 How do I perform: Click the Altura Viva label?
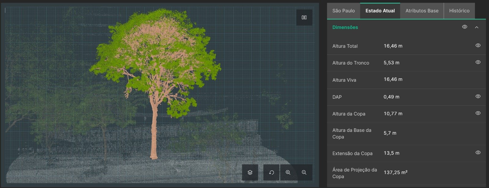coord(344,80)
